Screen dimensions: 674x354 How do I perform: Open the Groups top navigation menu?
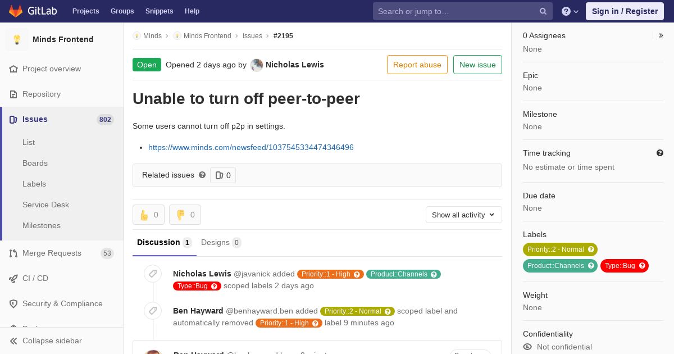click(122, 11)
